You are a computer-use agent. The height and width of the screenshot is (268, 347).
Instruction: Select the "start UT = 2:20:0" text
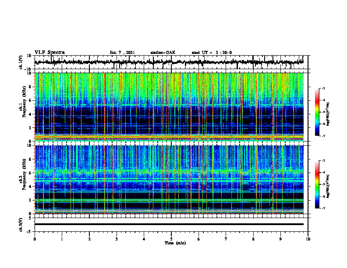pyautogui.click(x=212, y=53)
